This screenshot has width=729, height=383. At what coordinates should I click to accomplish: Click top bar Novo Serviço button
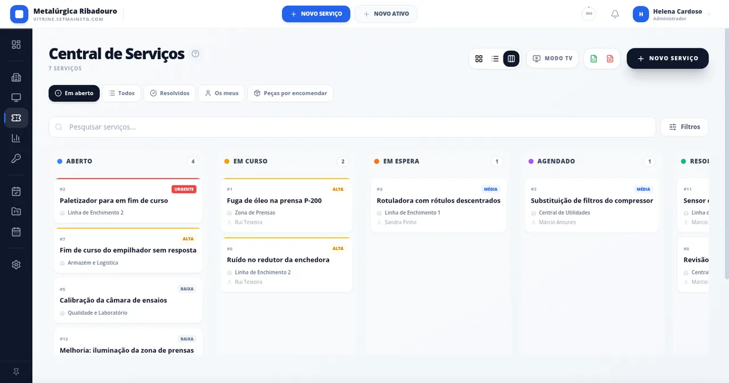[x=316, y=14]
